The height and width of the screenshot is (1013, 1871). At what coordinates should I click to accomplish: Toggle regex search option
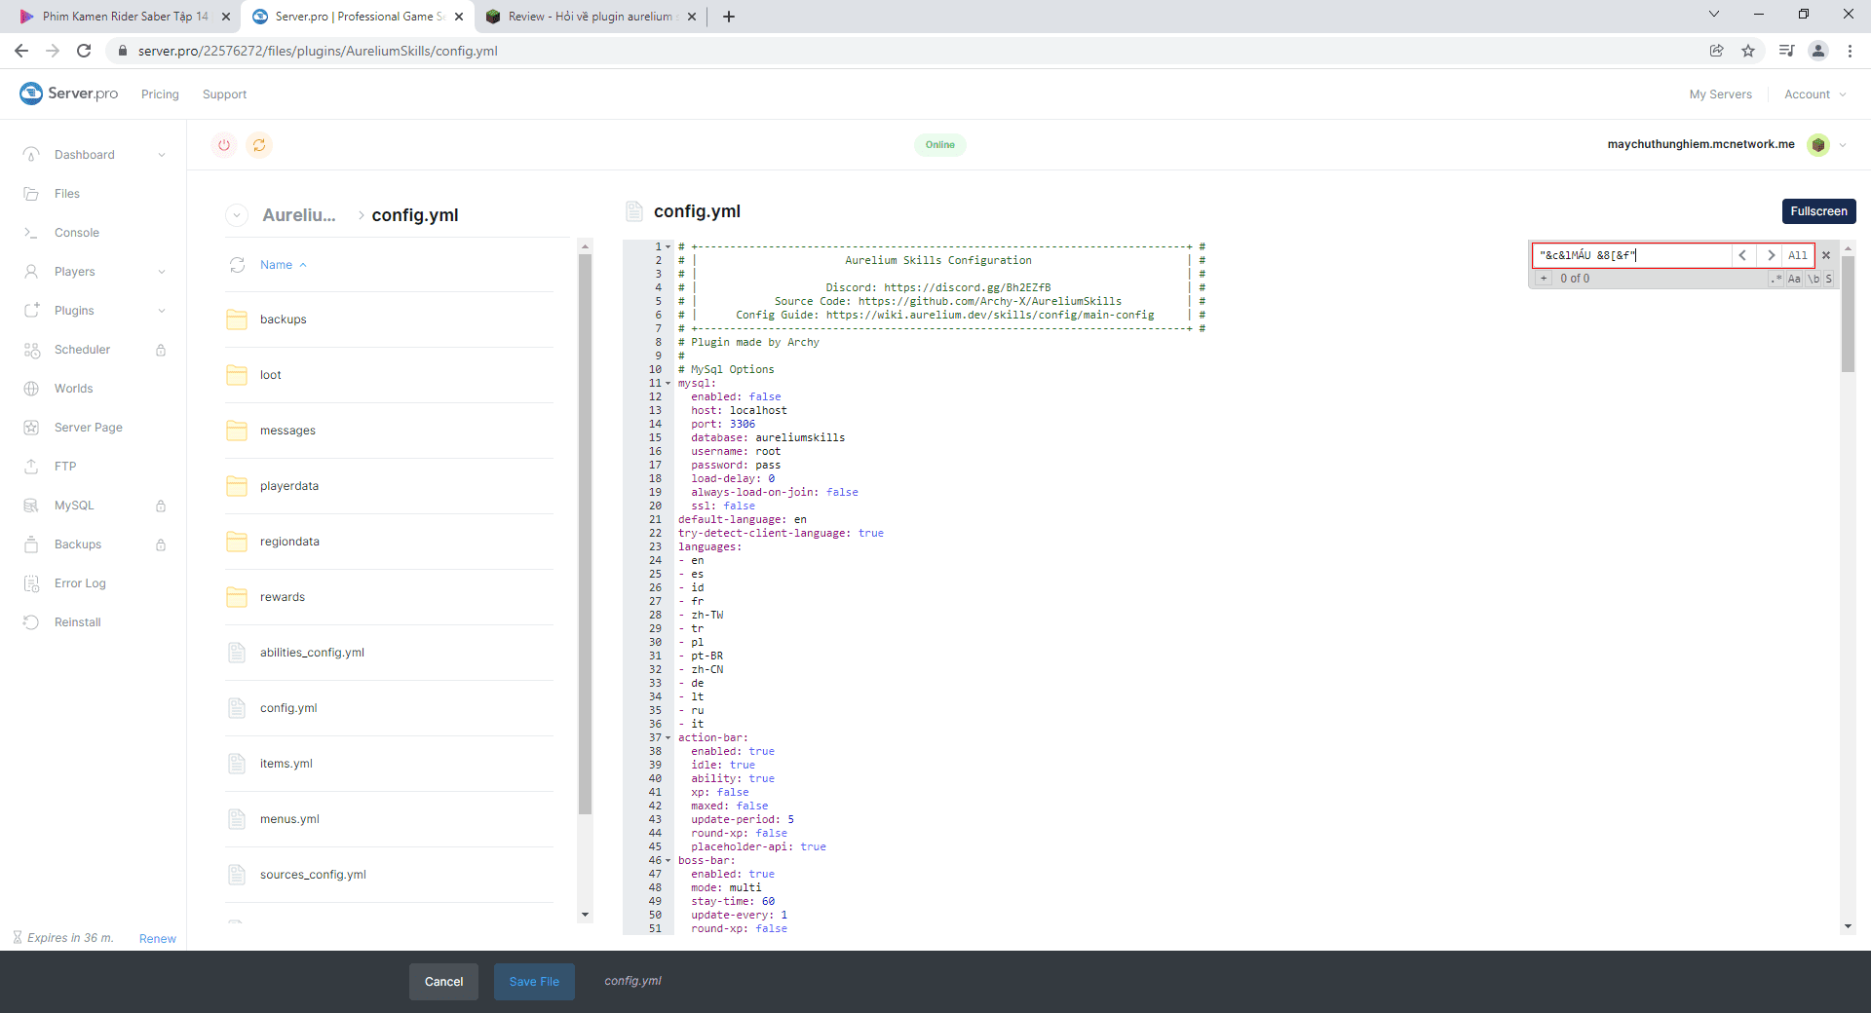click(x=1776, y=279)
